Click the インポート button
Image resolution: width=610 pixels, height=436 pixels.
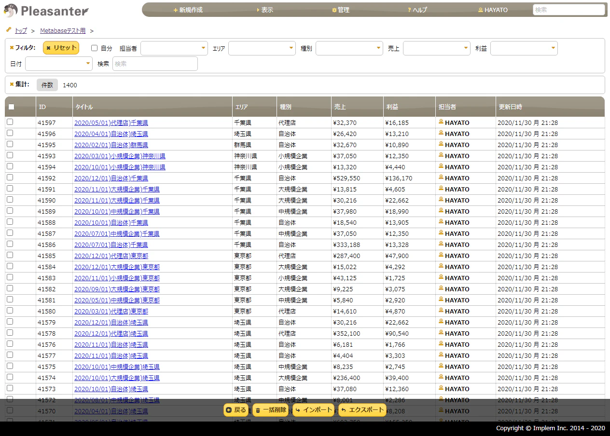(314, 410)
